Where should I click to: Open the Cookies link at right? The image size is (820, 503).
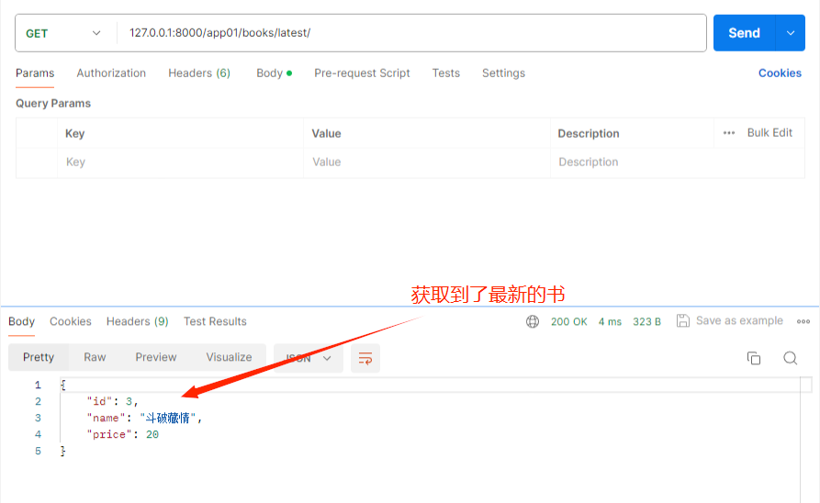click(x=780, y=73)
